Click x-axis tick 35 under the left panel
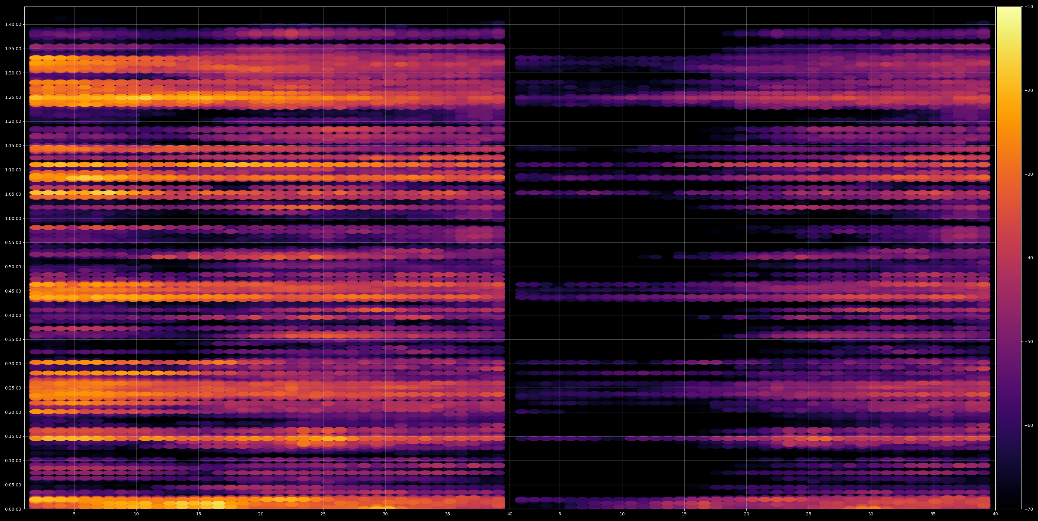Viewport: 1038px width, 521px height. (448, 514)
